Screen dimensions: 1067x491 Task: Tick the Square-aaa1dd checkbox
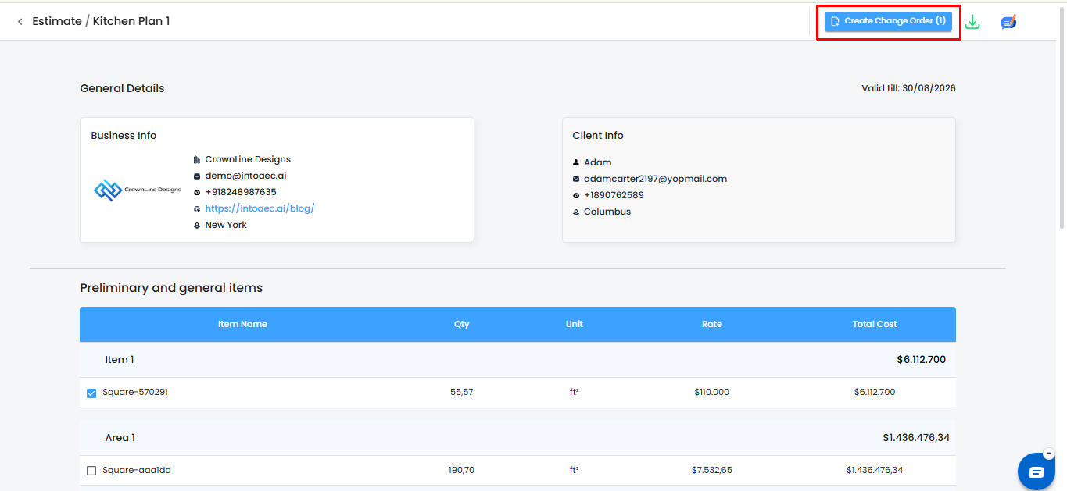tap(91, 471)
